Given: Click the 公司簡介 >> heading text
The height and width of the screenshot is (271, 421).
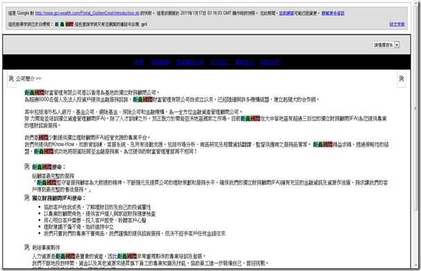Looking at the screenshot, I should click(x=28, y=79).
